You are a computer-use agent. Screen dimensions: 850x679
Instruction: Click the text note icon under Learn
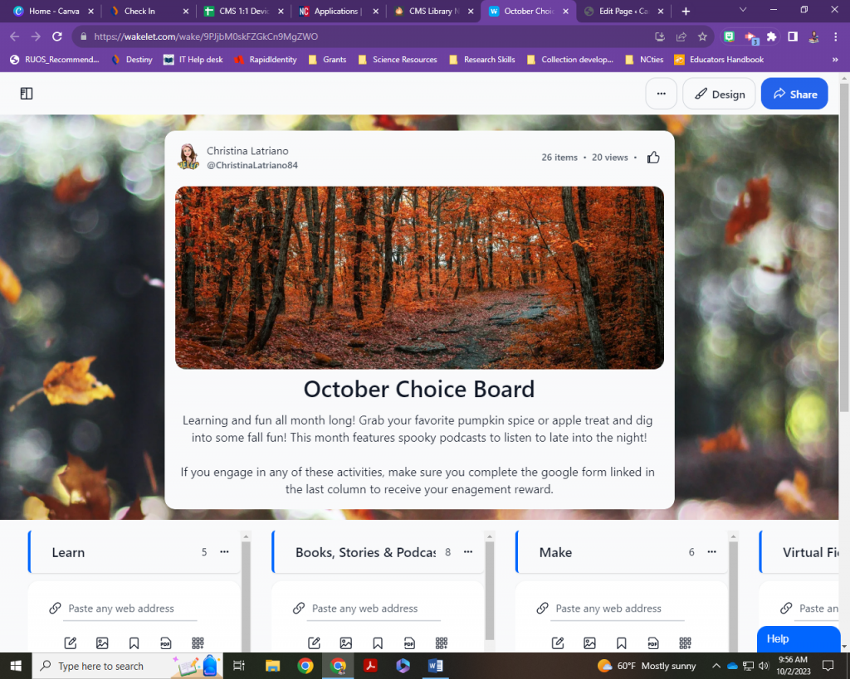(x=71, y=643)
